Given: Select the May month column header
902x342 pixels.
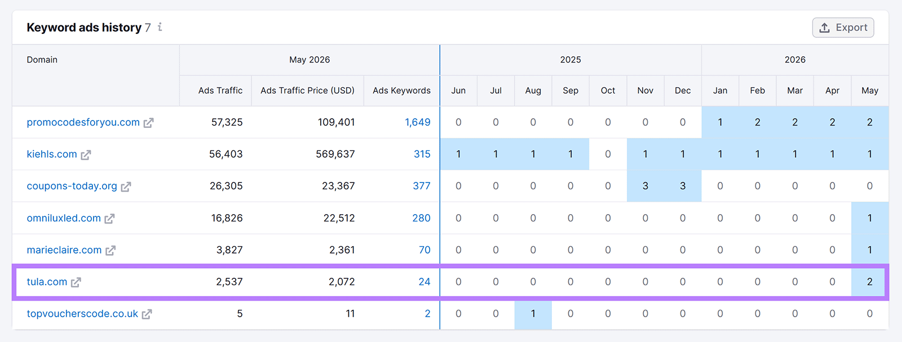Looking at the screenshot, I should click(869, 90).
